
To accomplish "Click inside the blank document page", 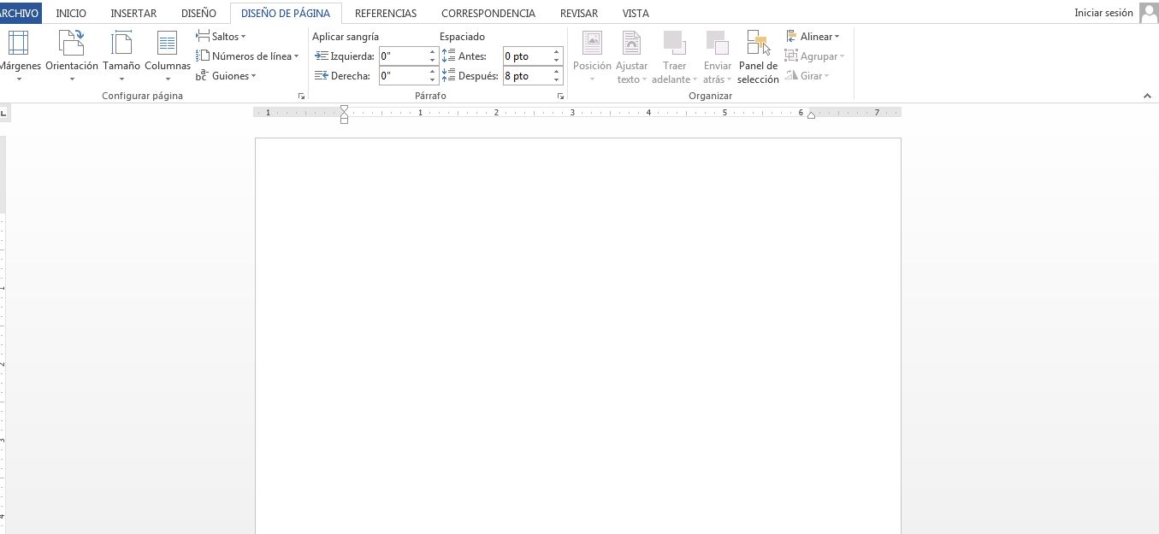I will pyautogui.click(x=577, y=336).
